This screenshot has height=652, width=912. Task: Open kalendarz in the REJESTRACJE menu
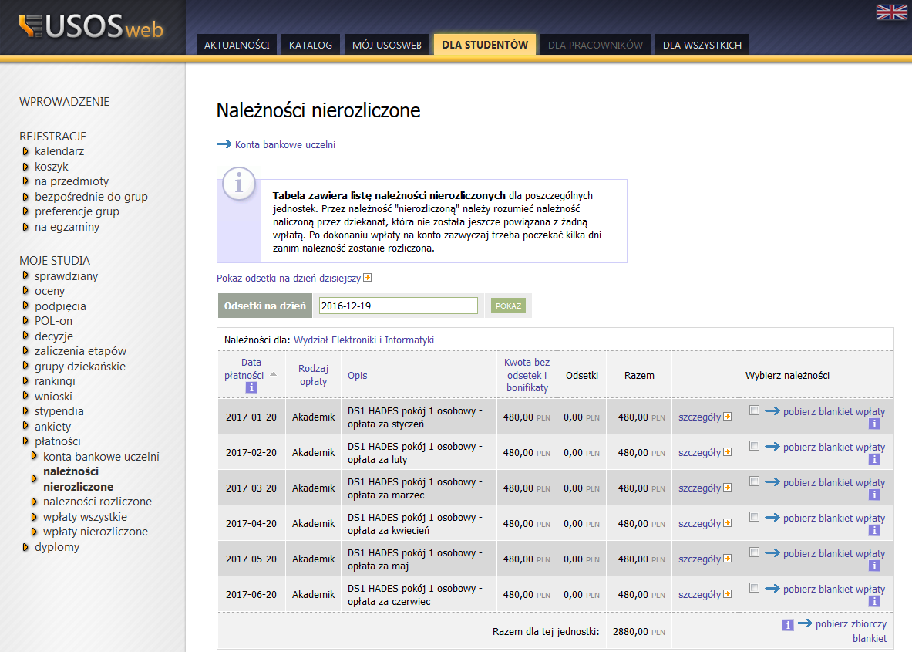coord(59,151)
